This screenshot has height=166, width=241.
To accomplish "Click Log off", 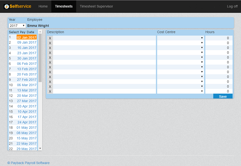I will coord(232,6).
